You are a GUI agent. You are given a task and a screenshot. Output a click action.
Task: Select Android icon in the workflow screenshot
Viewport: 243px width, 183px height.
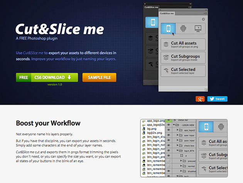221,127
